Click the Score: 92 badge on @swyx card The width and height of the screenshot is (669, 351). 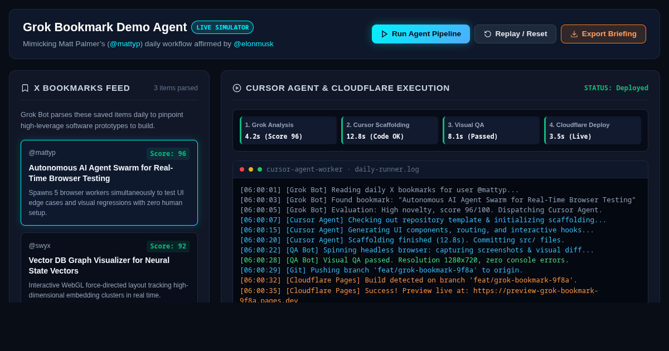click(x=168, y=246)
